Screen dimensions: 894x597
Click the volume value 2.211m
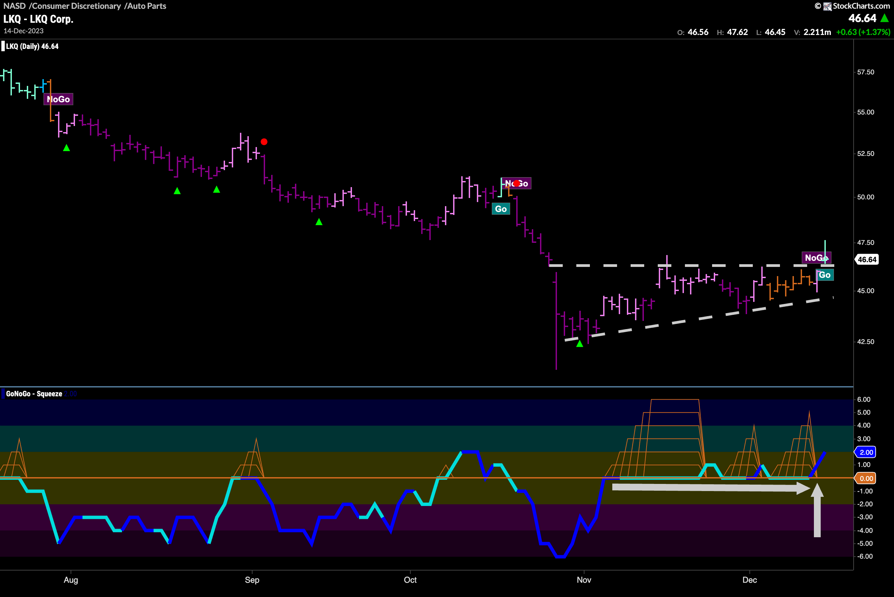coord(817,32)
